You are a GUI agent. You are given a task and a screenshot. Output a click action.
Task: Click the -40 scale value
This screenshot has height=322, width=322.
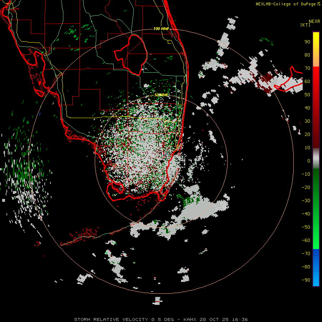[x=306, y=214]
